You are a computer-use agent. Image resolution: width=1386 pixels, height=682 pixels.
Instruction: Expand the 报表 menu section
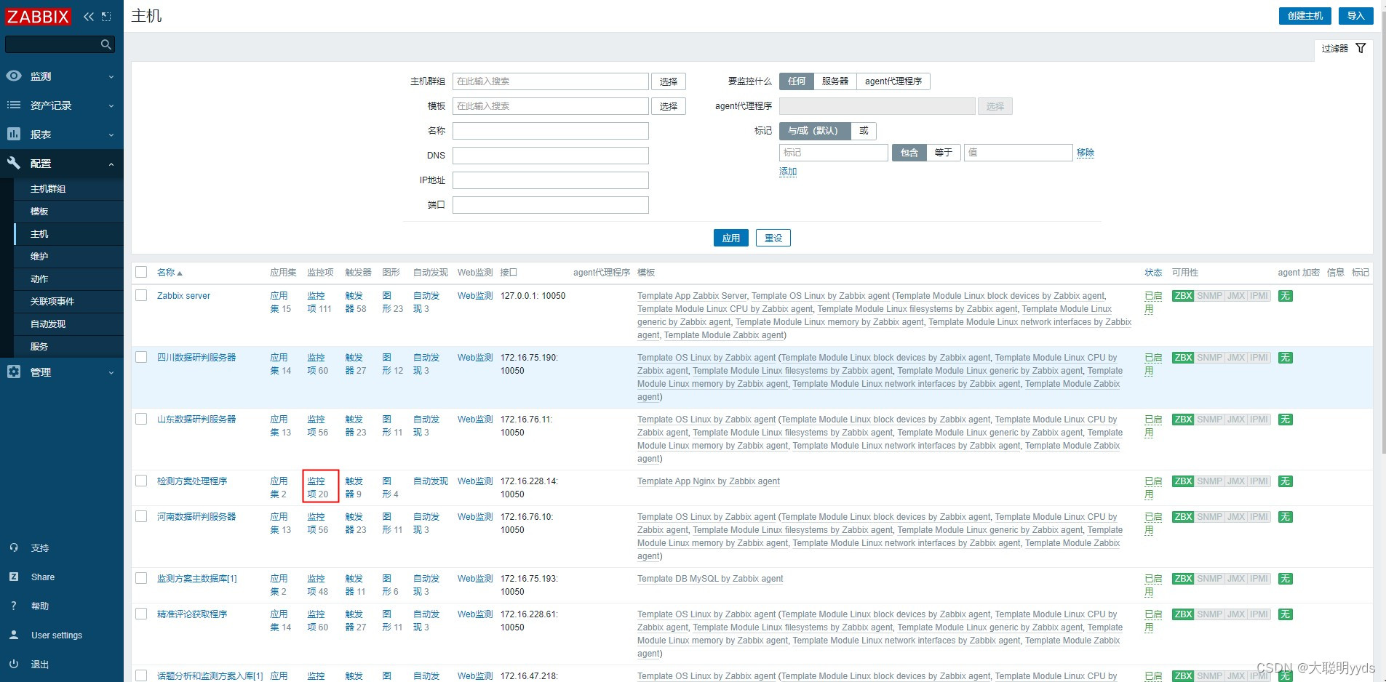click(x=61, y=134)
